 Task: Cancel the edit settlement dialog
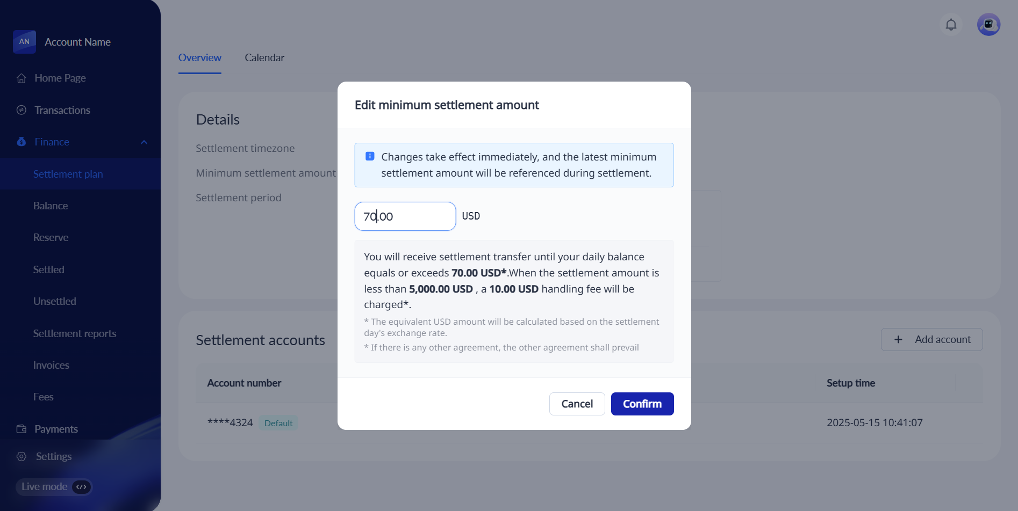click(x=577, y=404)
